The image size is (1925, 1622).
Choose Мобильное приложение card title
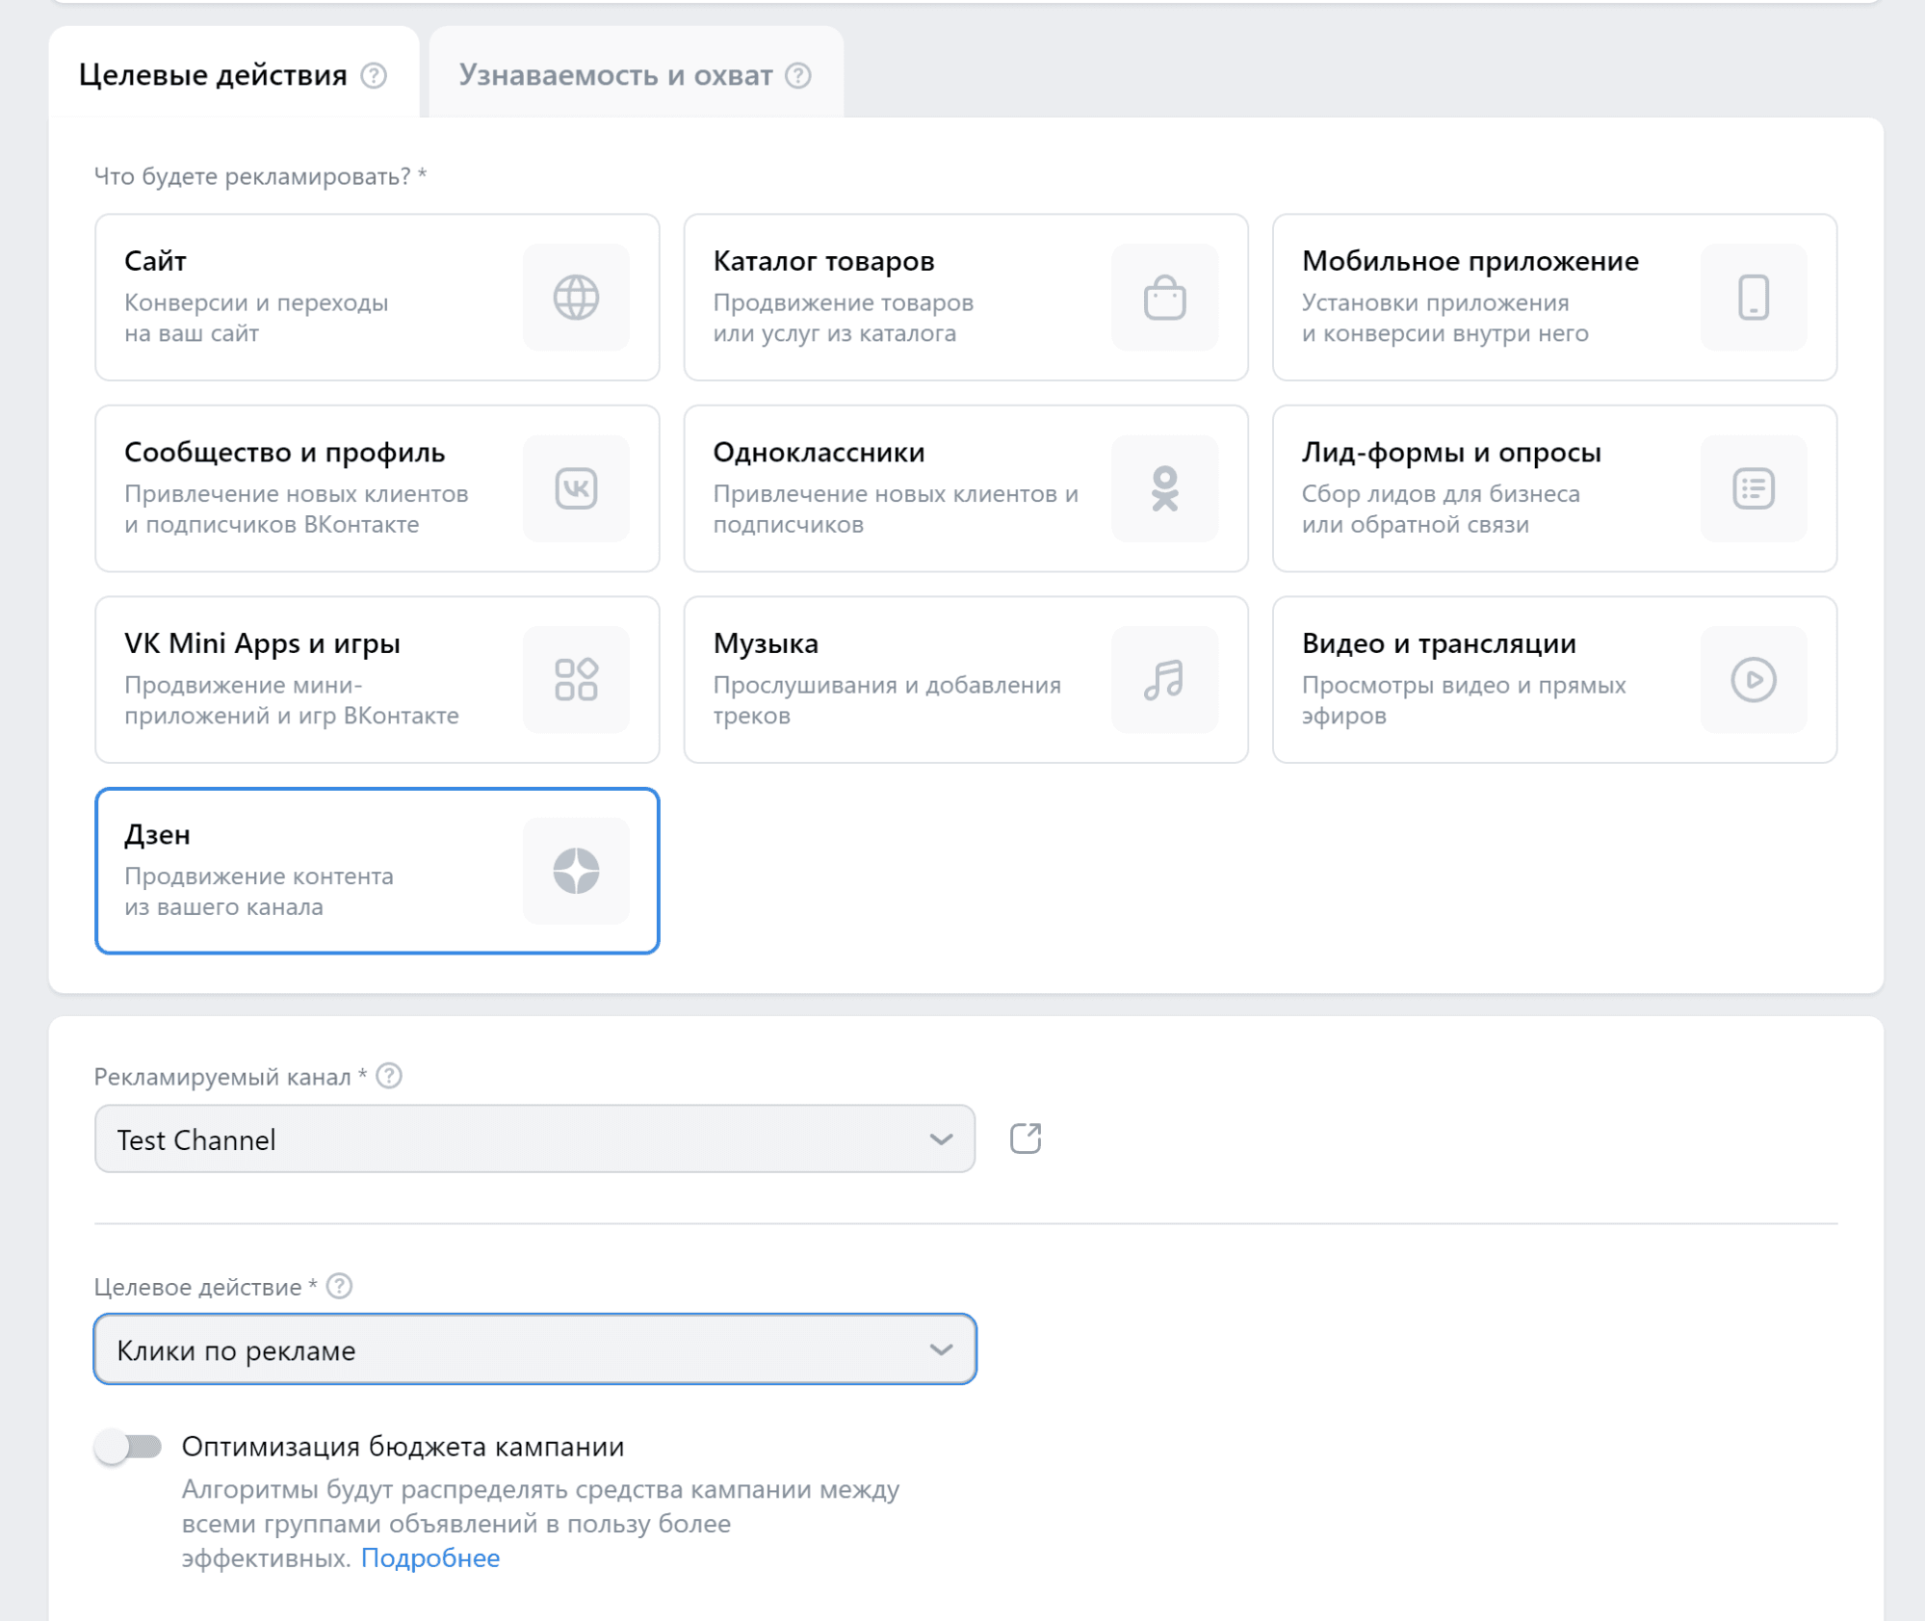tap(1470, 261)
